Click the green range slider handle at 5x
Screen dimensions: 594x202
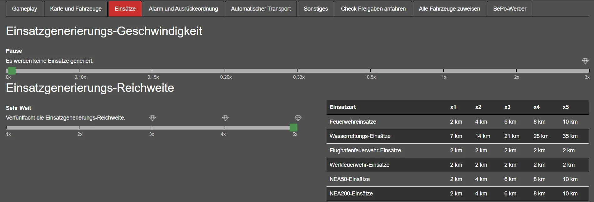tap(293, 127)
